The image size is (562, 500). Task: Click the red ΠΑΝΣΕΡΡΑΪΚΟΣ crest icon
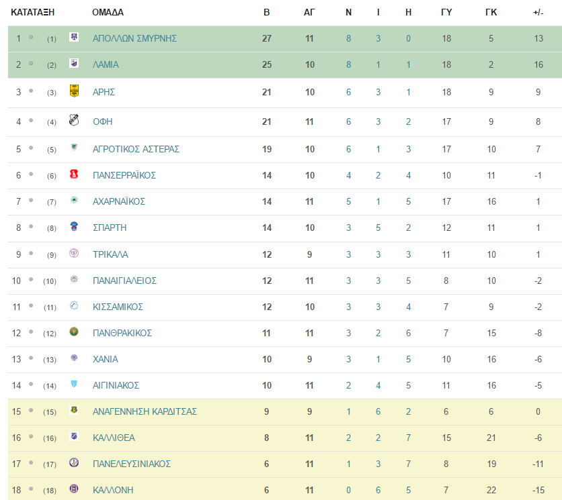pos(74,174)
